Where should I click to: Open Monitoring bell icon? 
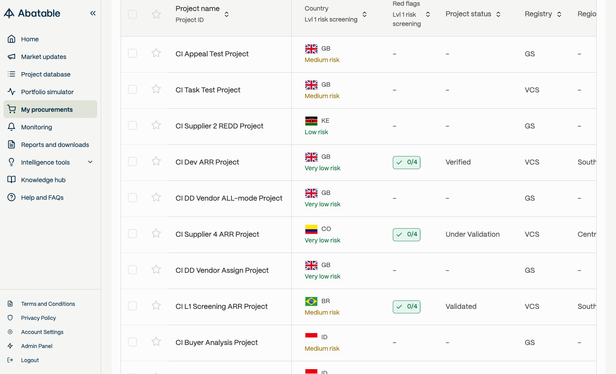(x=12, y=127)
